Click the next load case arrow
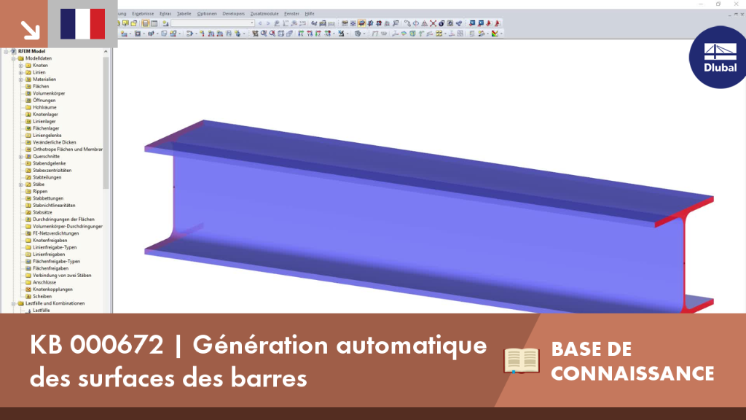Screen dimensions: 746x420 (268, 23)
